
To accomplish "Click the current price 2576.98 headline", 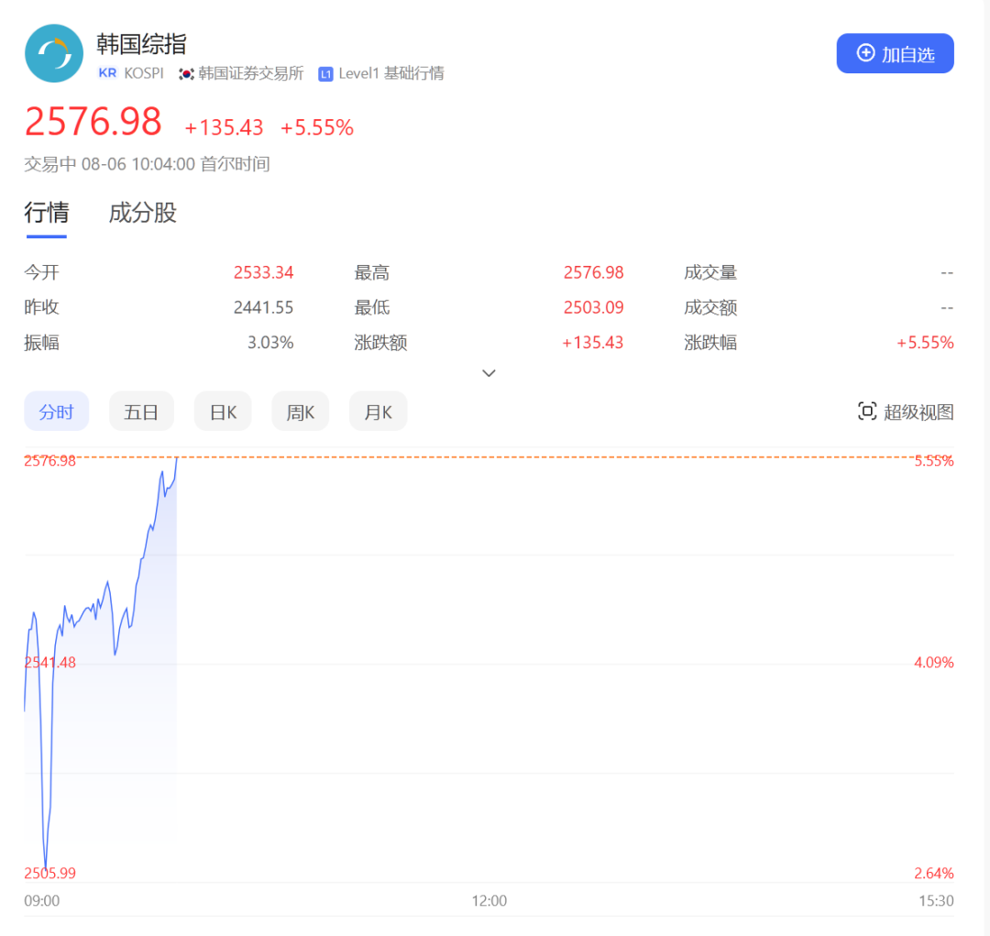I will point(93,121).
